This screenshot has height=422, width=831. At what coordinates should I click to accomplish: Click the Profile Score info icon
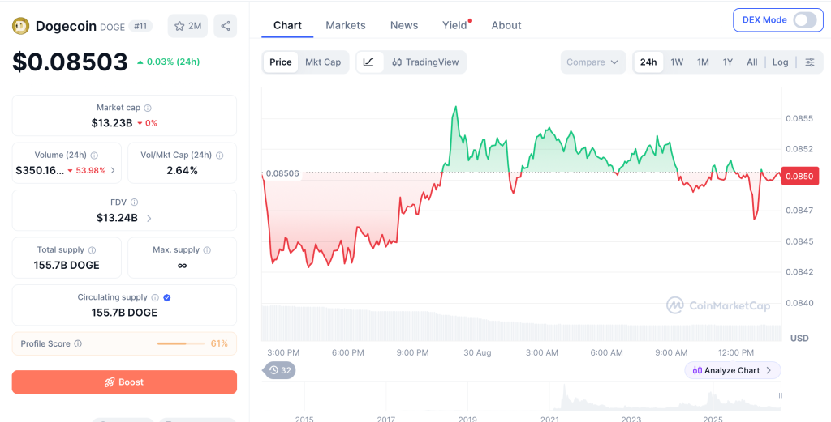(78, 343)
